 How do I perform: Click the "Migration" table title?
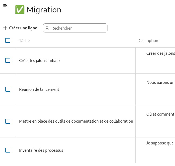44,10
